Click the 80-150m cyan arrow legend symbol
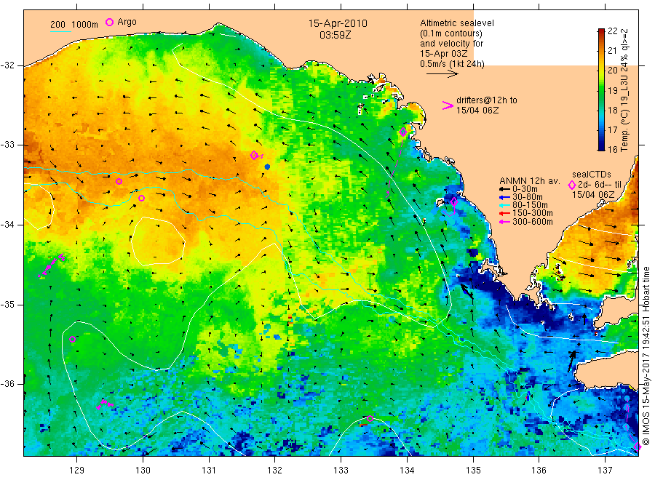The width and height of the screenshot is (655, 480). (x=505, y=205)
